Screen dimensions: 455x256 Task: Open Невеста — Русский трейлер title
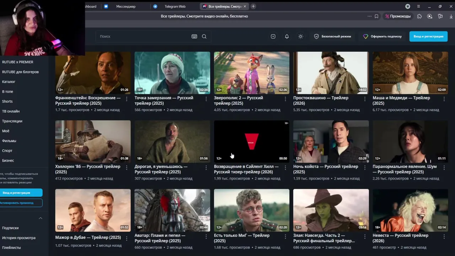pos(401,238)
